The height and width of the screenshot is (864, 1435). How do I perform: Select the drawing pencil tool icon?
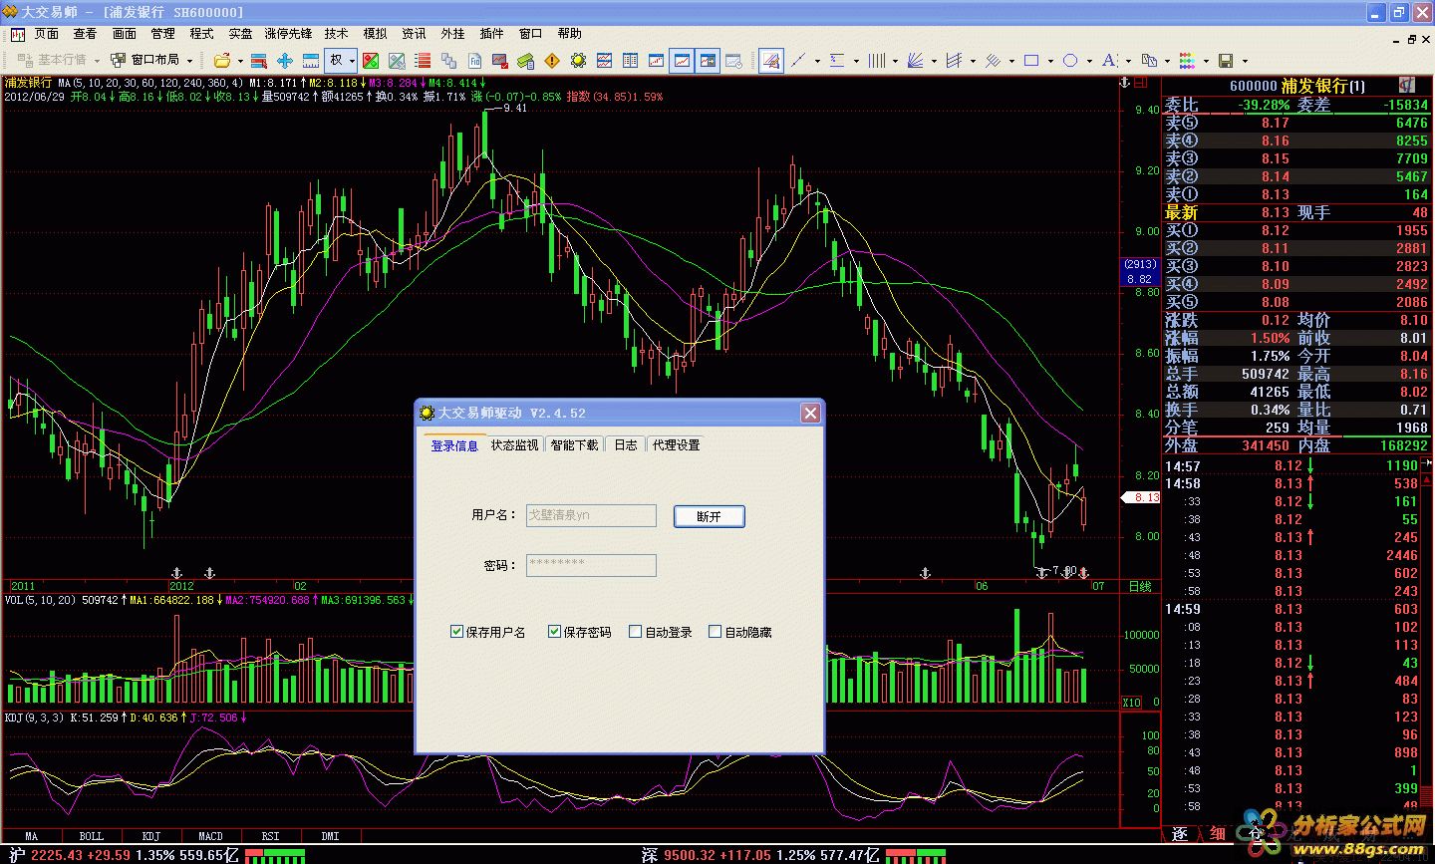[771, 61]
